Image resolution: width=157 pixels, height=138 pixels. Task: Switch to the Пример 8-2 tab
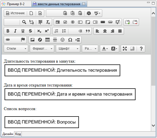click(16, 4)
